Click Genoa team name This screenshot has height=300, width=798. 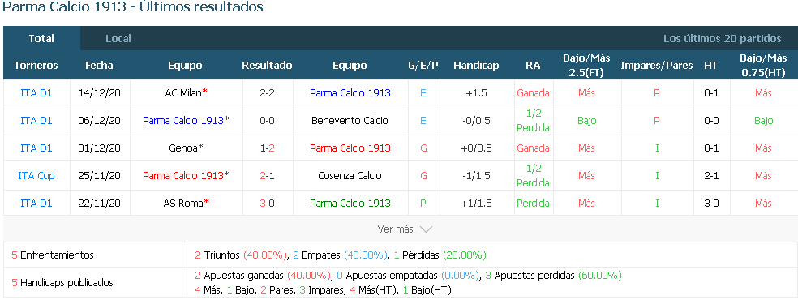tap(183, 148)
